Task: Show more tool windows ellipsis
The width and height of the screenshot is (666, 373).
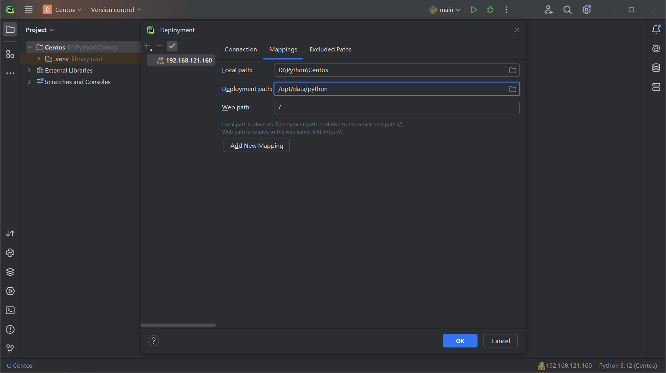Action: point(10,73)
